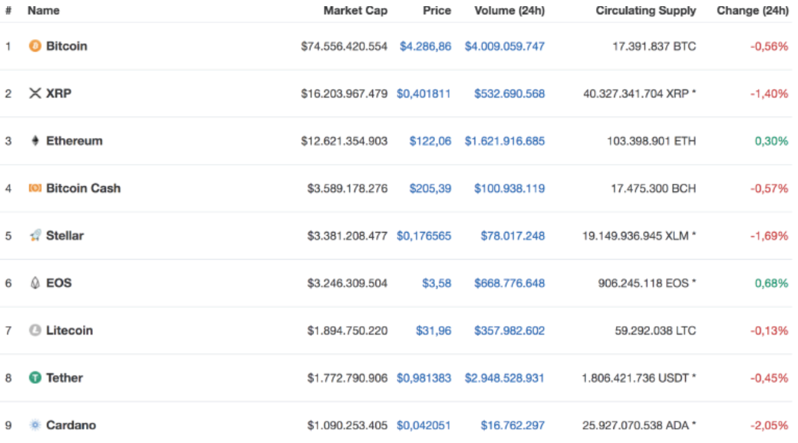Click Stellar price $0,176565
This screenshot has height=443, width=798.
point(424,235)
